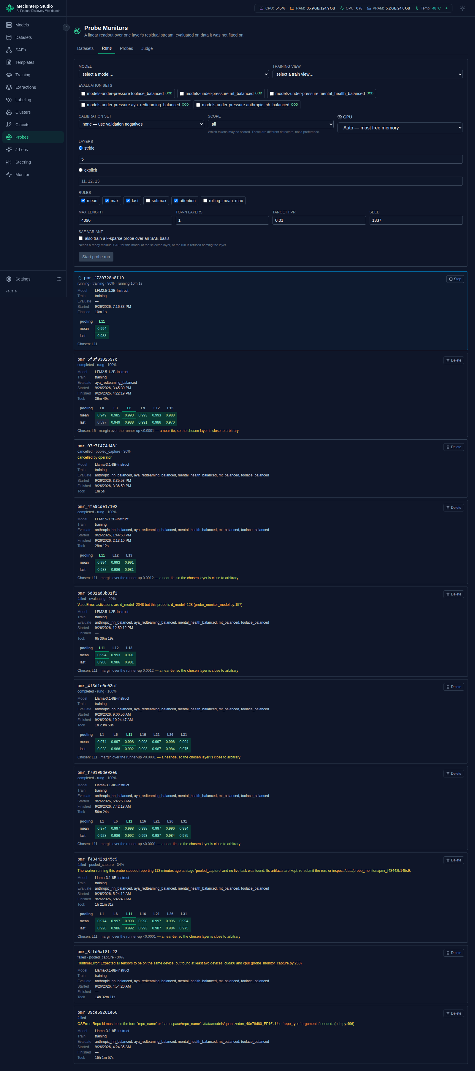This screenshot has height=1071, width=475.
Task: Enable the k-sparse SAE probe checkbox
Action: pyautogui.click(x=81, y=238)
